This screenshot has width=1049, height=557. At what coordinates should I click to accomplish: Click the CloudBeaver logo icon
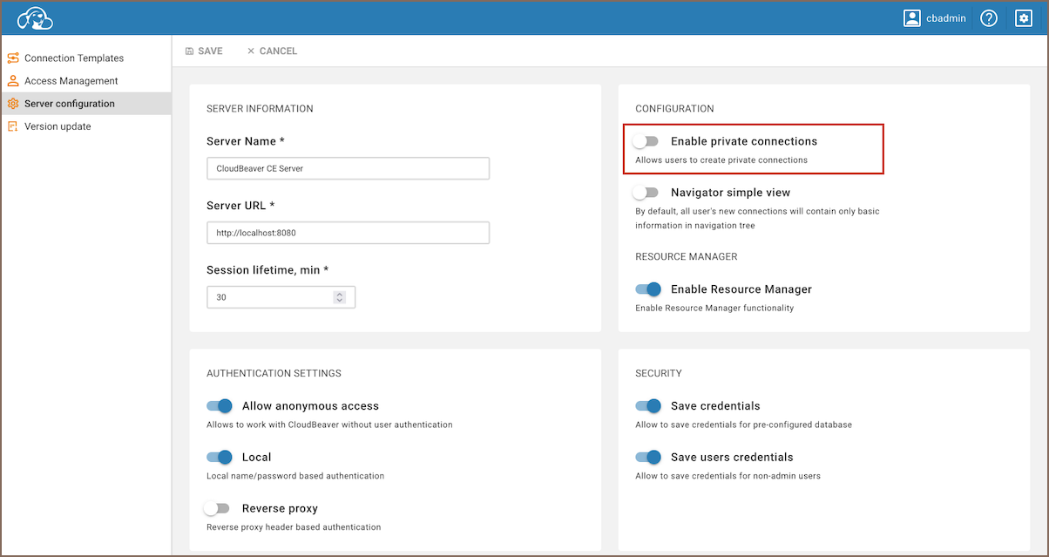coord(35,18)
